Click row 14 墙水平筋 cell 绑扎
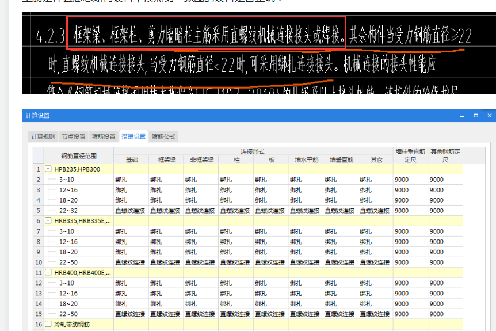The height and width of the screenshot is (331, 496). (x=306, y=303)
